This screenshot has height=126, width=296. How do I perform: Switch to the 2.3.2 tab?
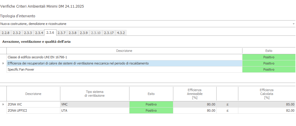(x=17, y=33)
